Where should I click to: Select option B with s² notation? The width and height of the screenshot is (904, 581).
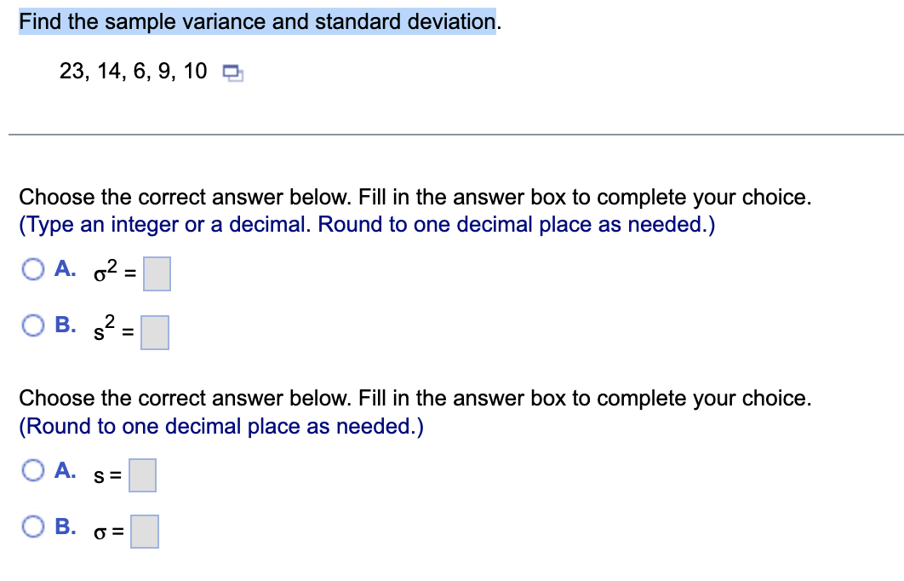pos(32,325)
